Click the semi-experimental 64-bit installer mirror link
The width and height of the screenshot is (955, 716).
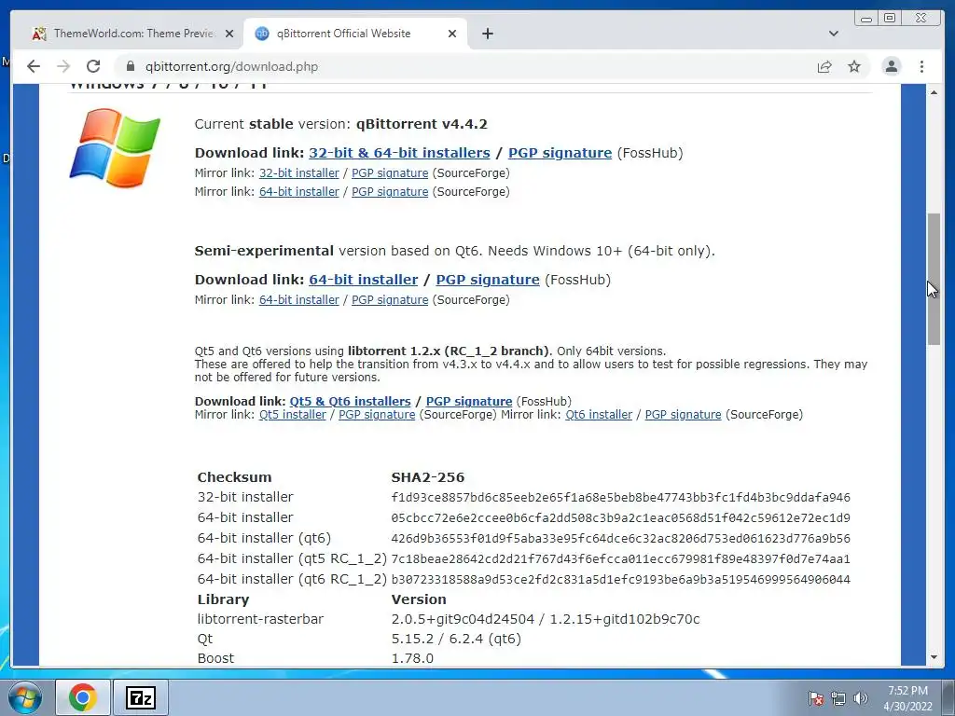point(299,299)
